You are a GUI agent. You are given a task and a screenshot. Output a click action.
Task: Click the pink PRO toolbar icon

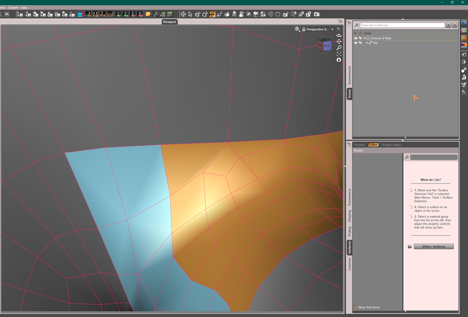tap(80, 14)
